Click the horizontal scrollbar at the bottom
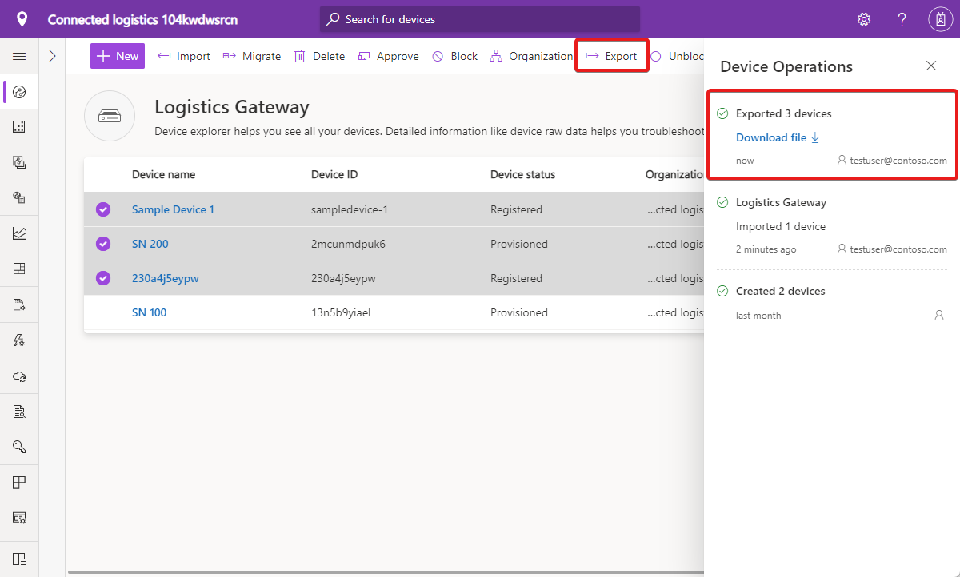Screen dimensions: 960x577 pyautogui.click(x=384, y=572)
